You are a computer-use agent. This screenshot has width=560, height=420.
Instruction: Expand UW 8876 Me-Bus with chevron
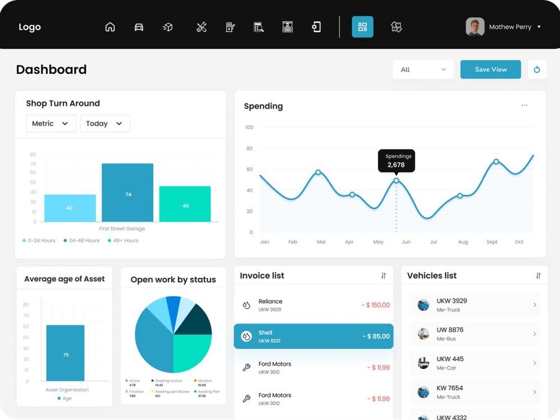[535, 334]
